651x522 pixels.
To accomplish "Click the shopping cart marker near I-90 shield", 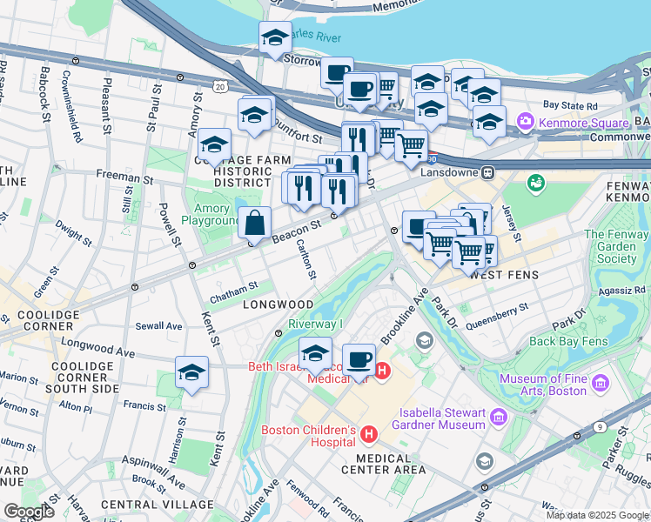I will tap(412, 148).
